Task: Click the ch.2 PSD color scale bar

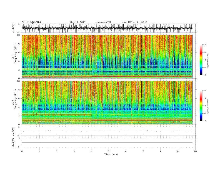Action: tap(201, 106)
